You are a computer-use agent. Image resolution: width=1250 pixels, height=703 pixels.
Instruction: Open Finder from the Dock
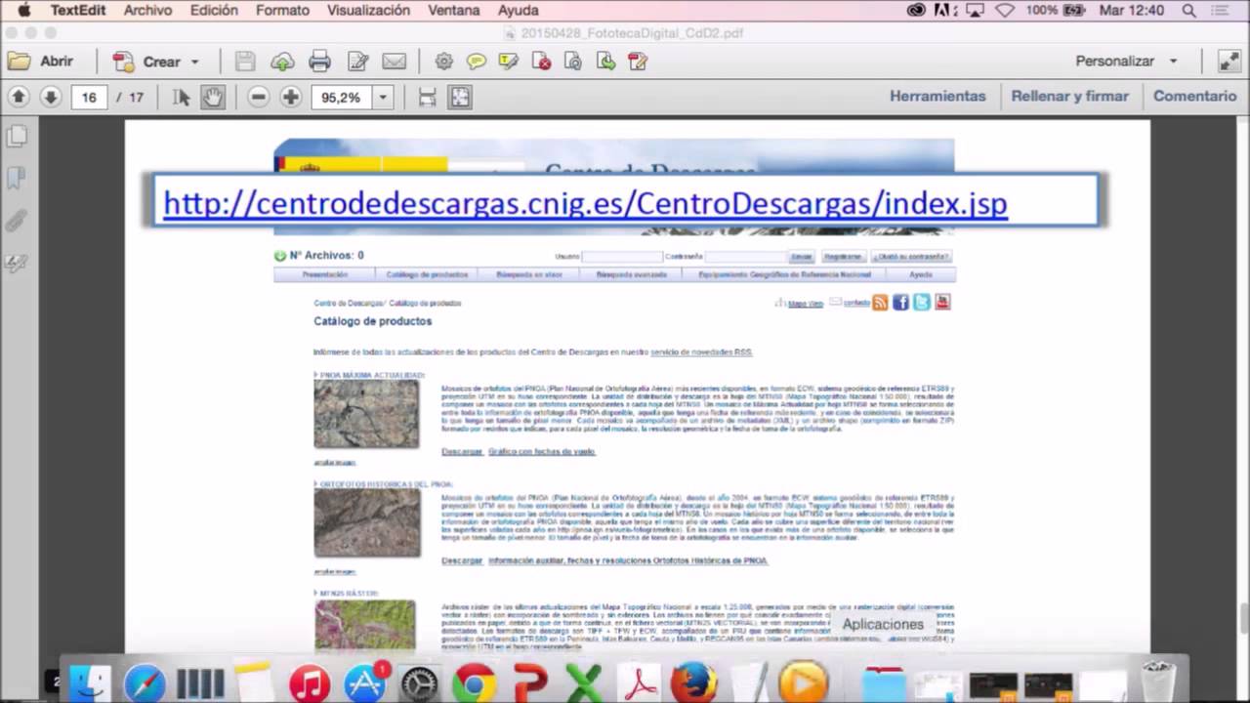click(89, 682)
